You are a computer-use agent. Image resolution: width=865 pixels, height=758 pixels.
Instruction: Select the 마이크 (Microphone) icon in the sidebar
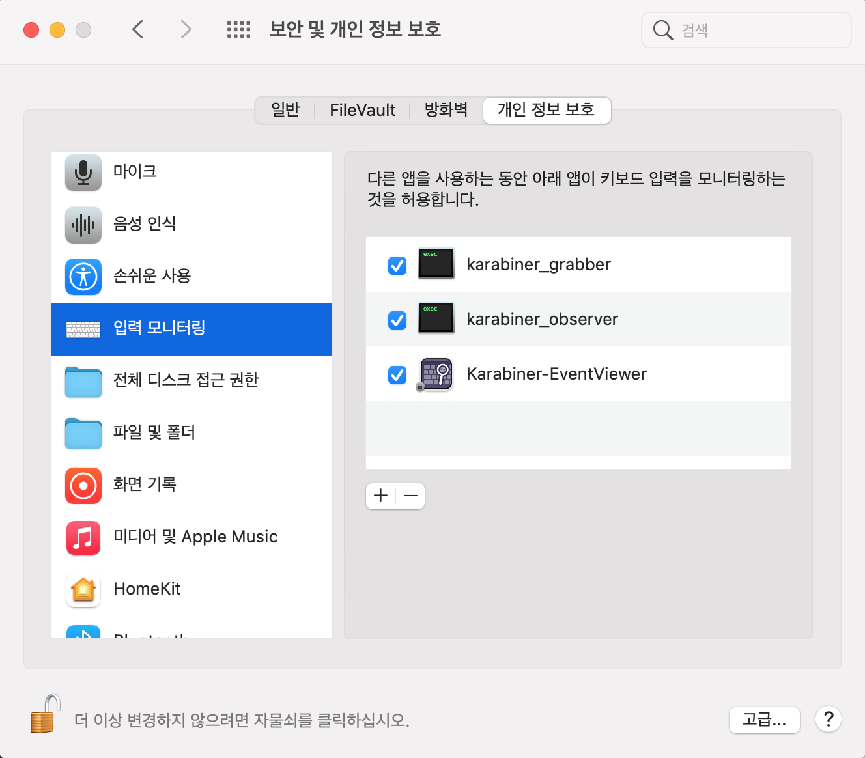point(83,173)
